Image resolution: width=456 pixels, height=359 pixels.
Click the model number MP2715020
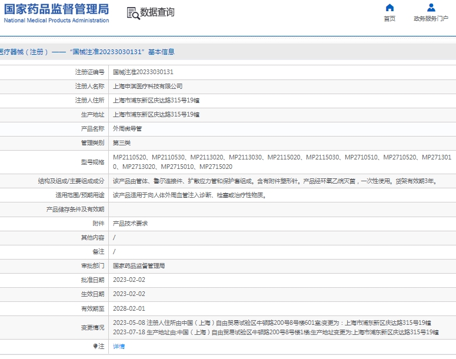216,167
